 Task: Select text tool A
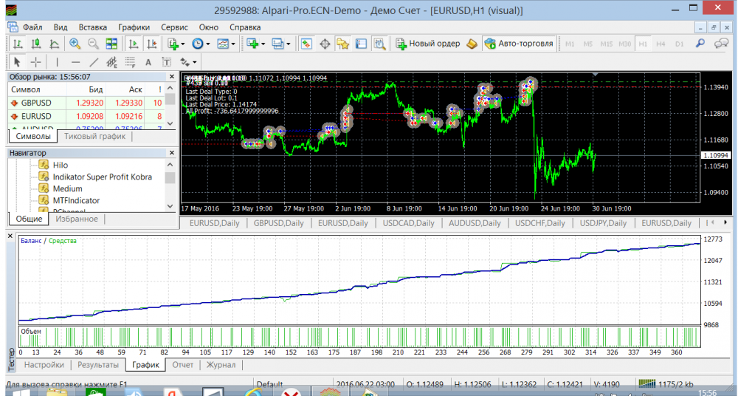tap(148, 62)
